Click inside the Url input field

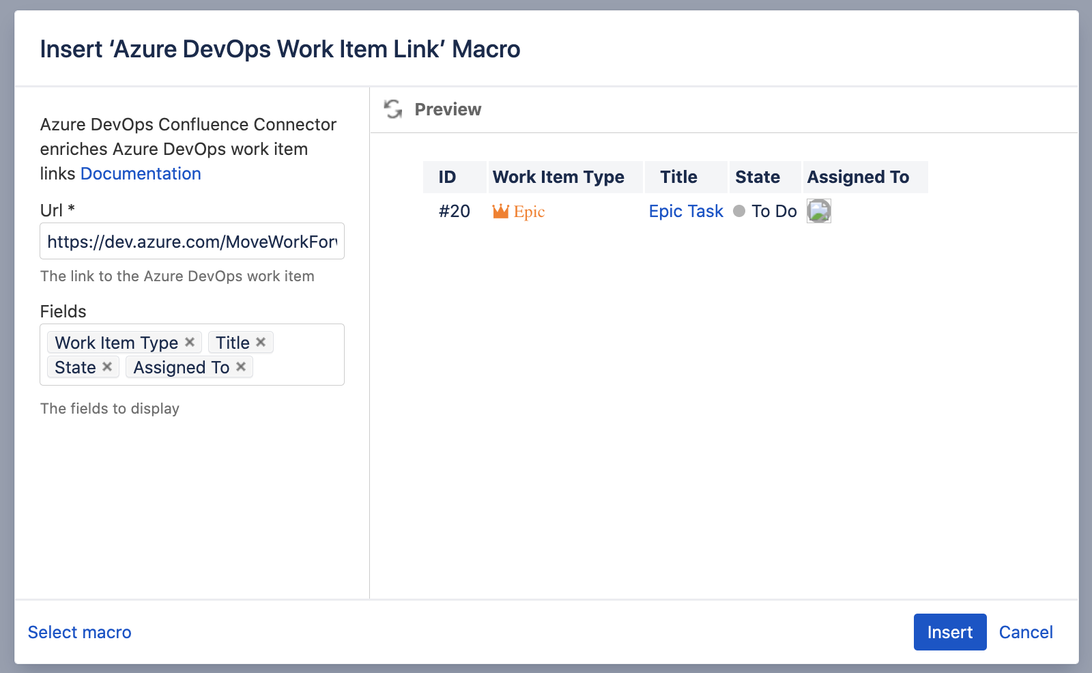tap(192, 241)
